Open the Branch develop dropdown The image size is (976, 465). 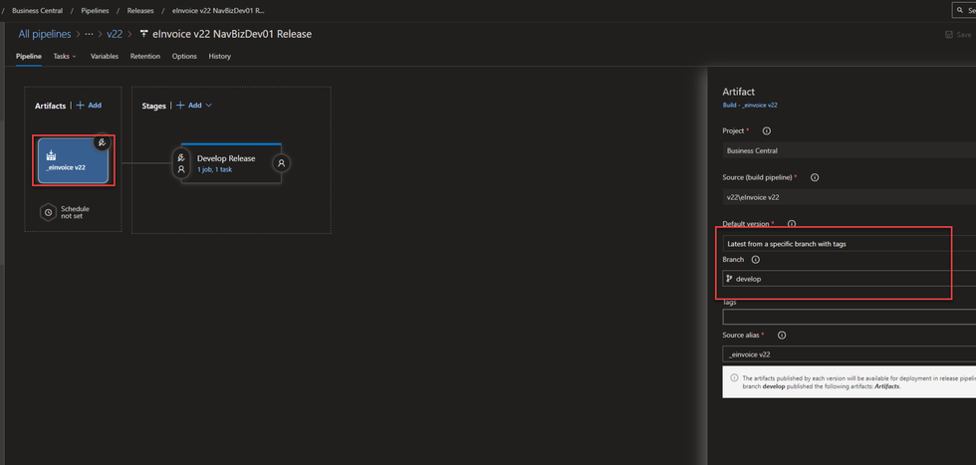click(849, 279)
